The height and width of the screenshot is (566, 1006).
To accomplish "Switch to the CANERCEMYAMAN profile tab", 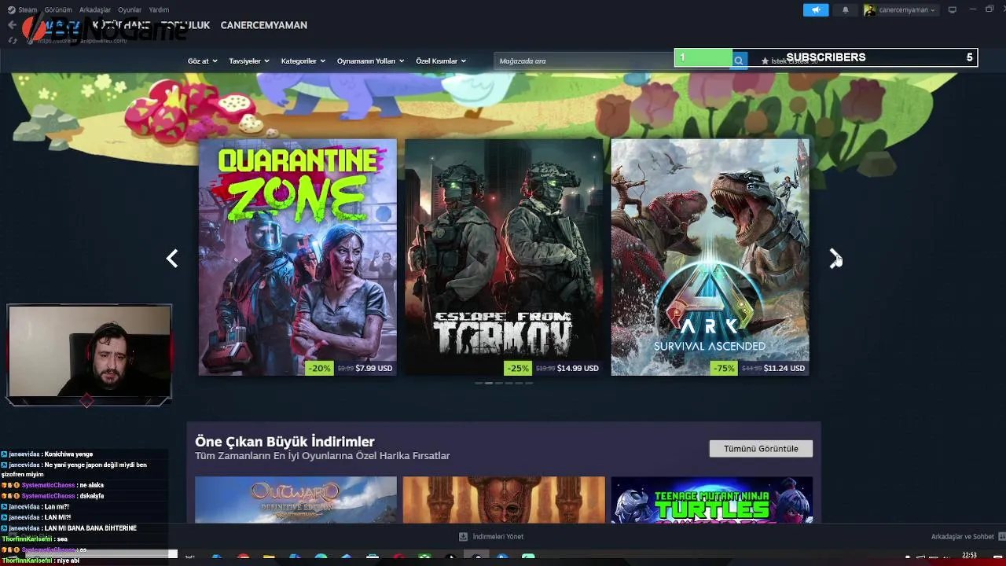I will point(264,25).
